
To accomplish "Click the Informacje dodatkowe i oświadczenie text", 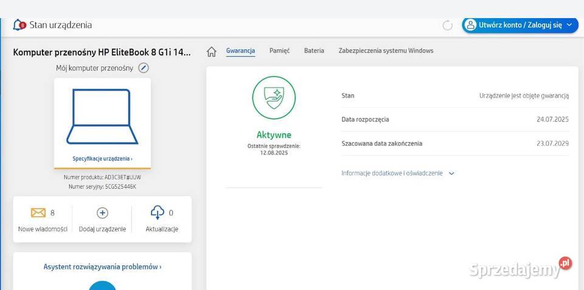I will tap(392, 173).
